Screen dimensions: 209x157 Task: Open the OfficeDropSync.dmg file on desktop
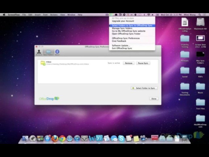point(185,24)
